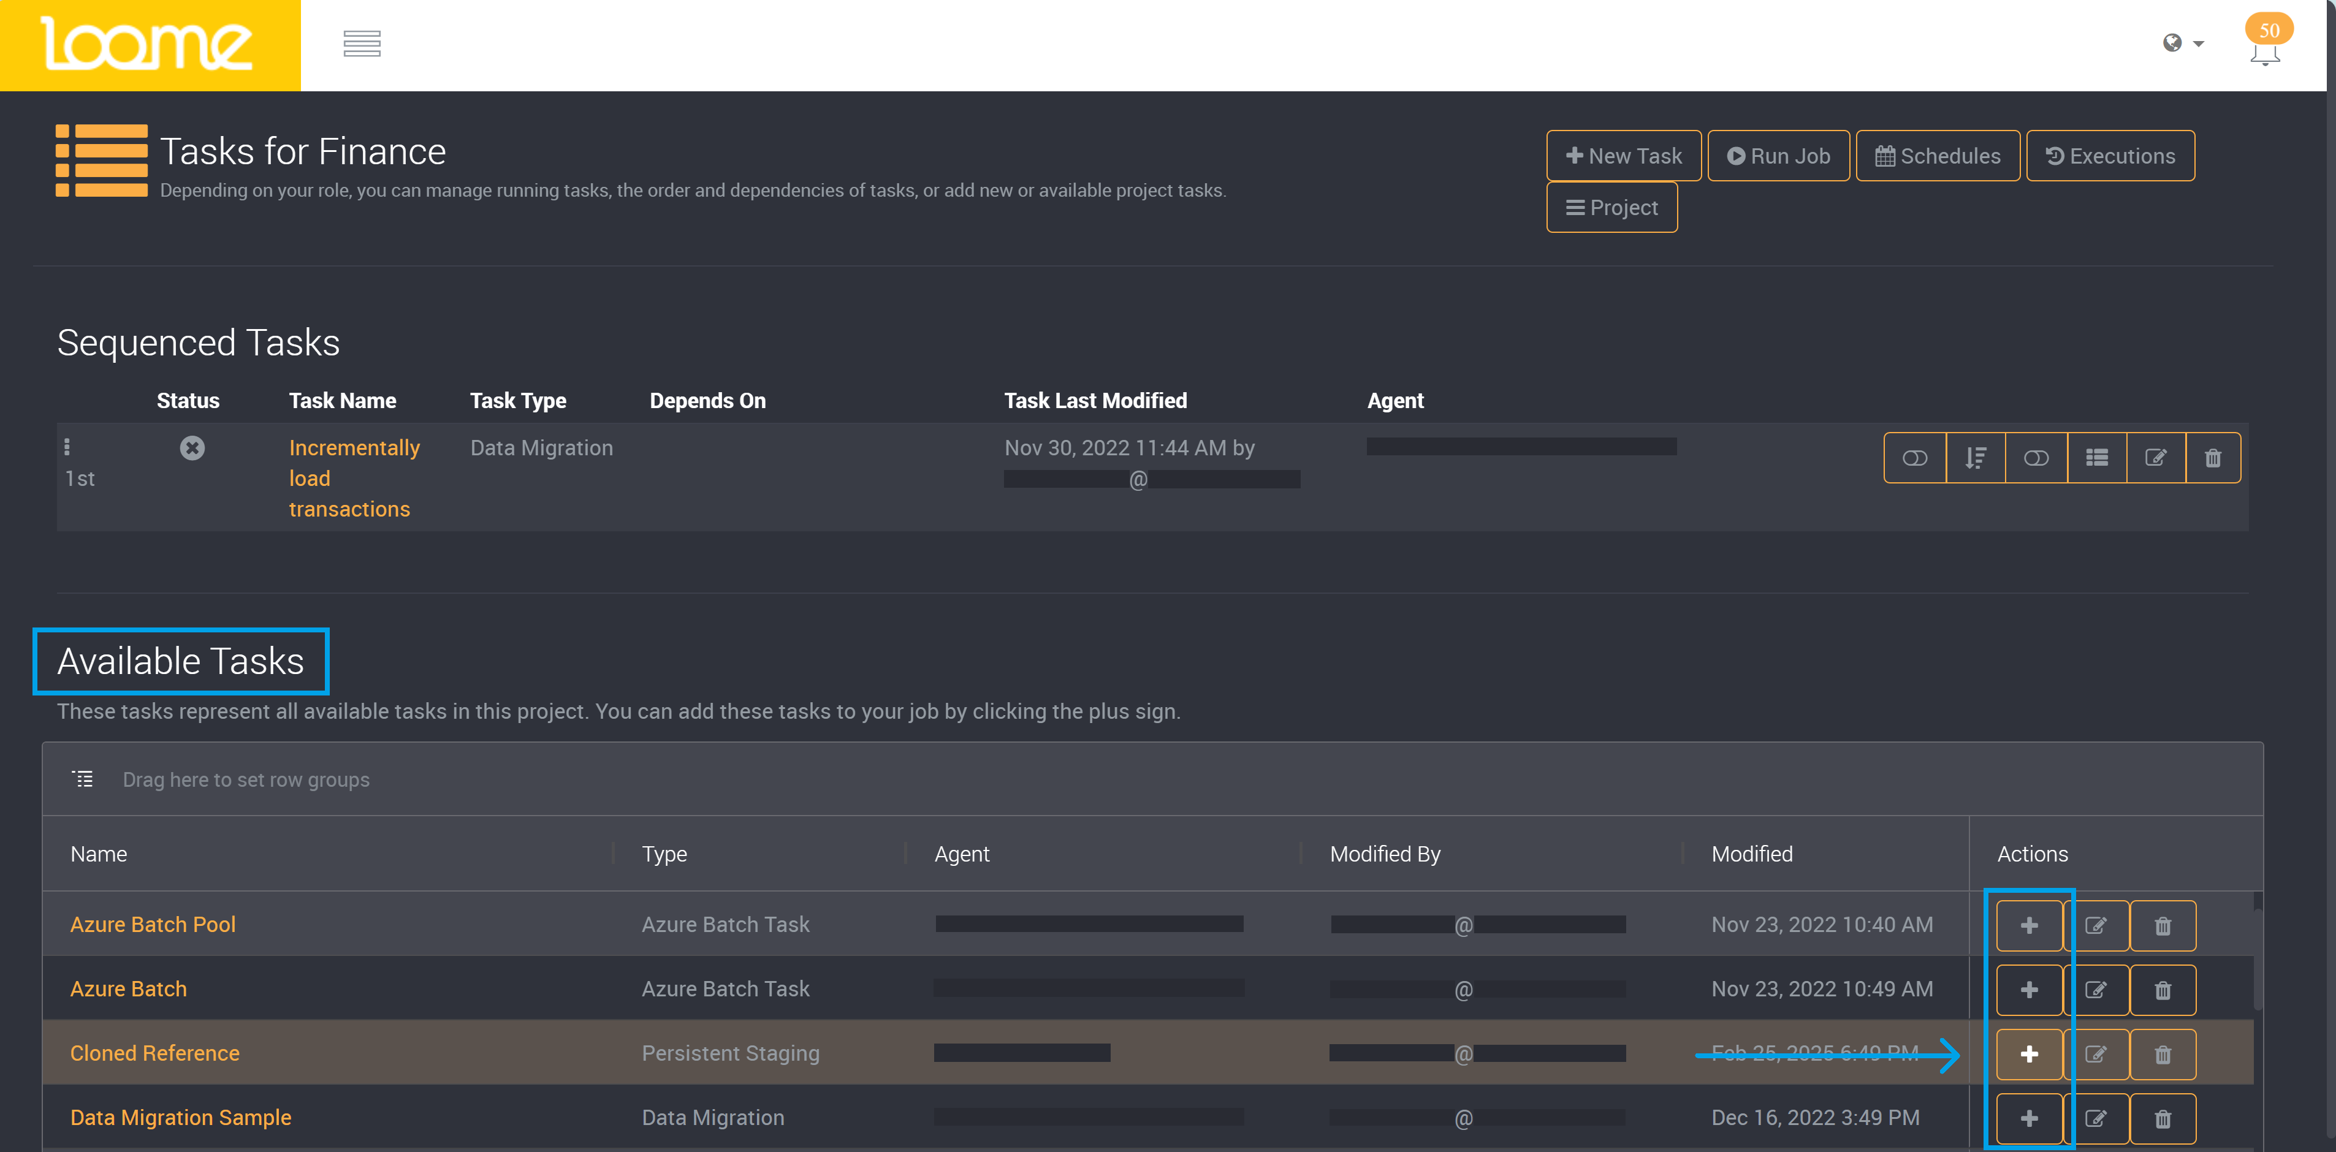Viewport: 2336px width, 1152px height.
Task: Click the sort order icon for sequenced task
Action: click(x=1976, y=458)
